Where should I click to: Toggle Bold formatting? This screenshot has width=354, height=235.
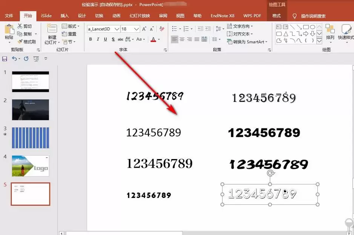click(90, 39)
